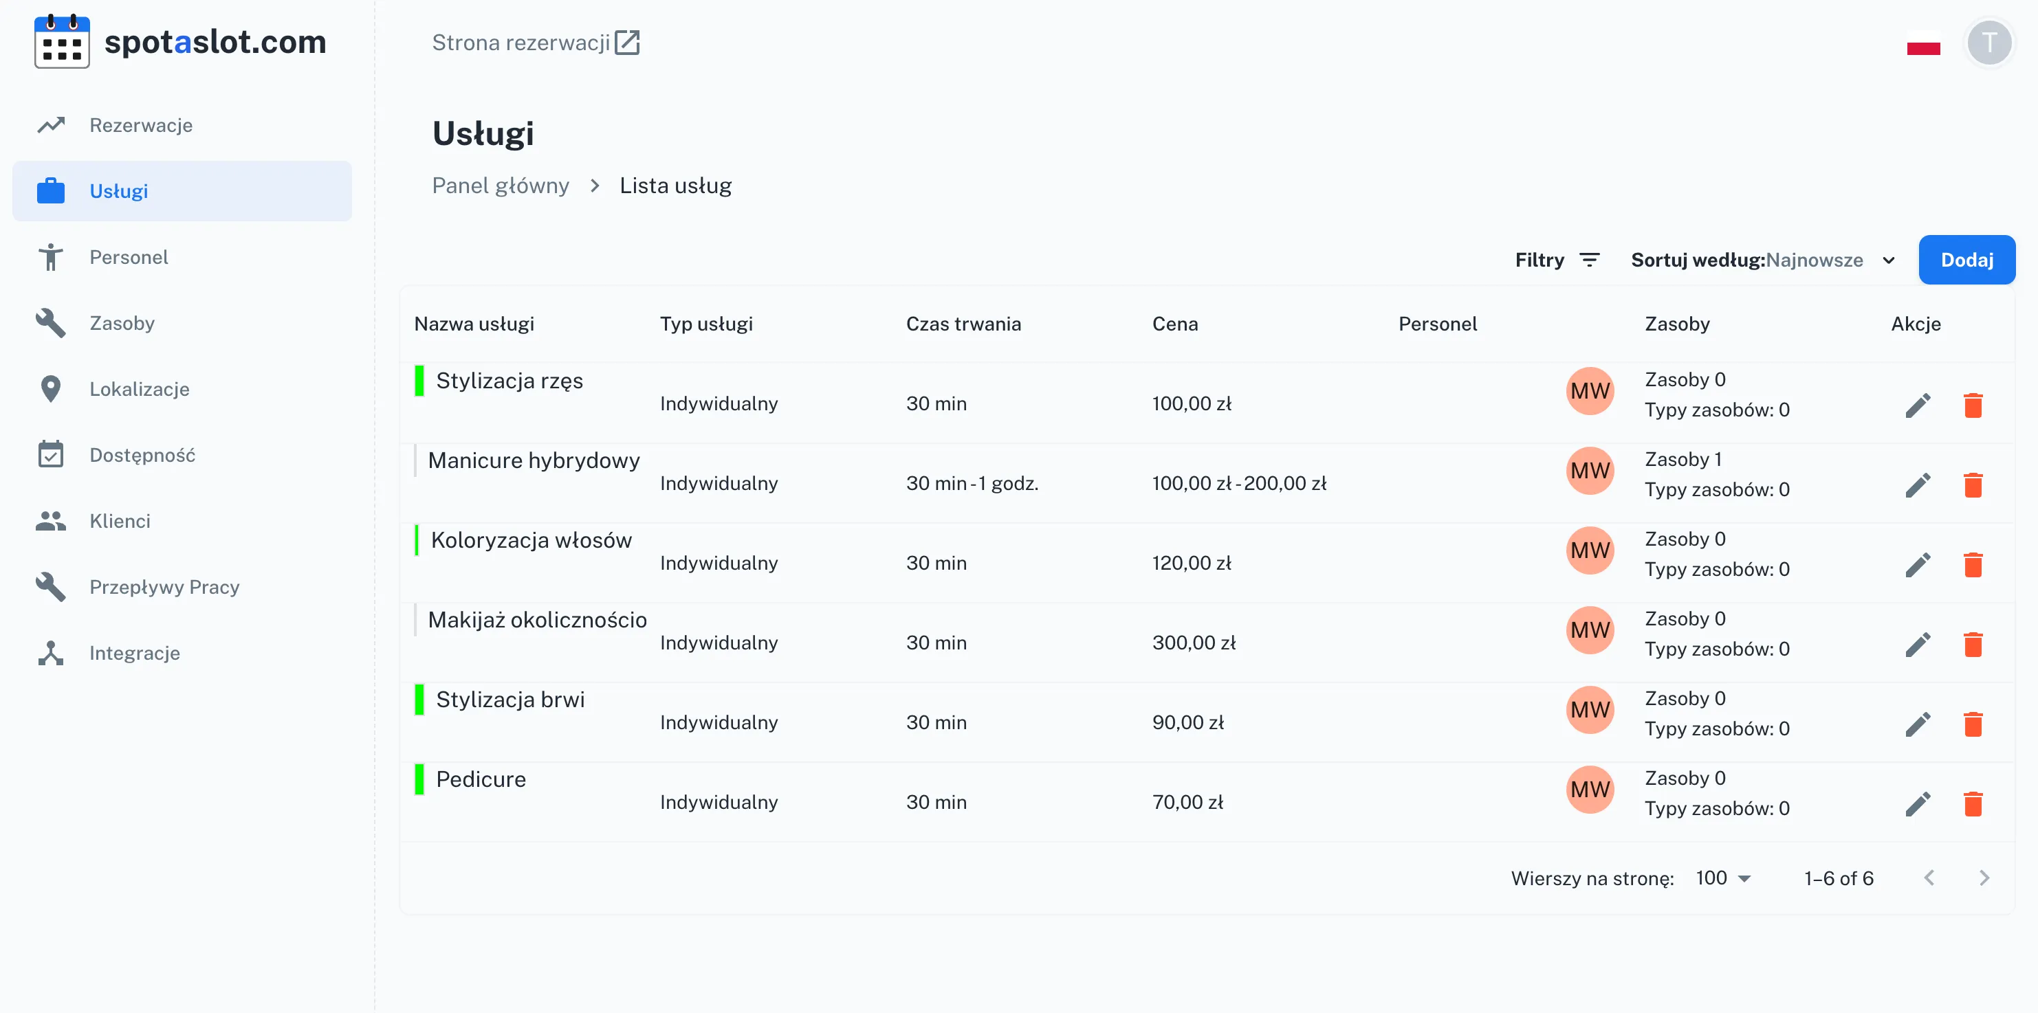The image size is (2038, 1013).
Task: Select Dostępność from the sidebar
Action: tap(142, 455)
